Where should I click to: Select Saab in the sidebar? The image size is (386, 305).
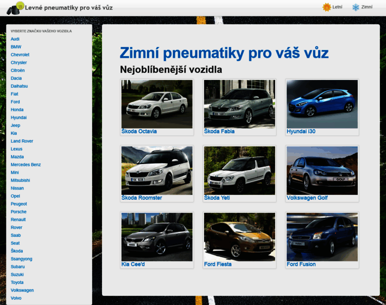click(x=16, y=235)
